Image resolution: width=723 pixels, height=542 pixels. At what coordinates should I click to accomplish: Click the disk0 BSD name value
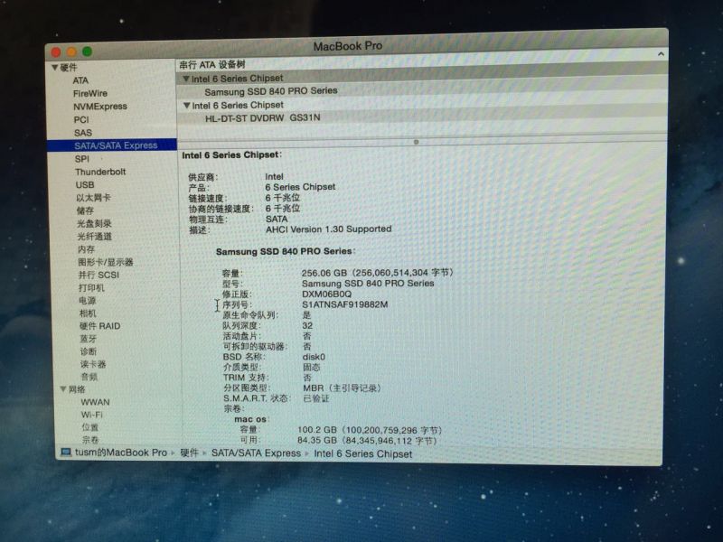tap(314, 357)
